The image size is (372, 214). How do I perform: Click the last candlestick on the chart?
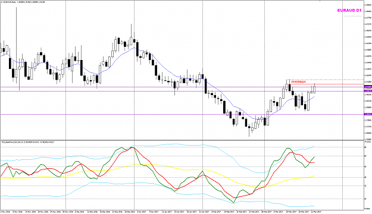[315, 89]
